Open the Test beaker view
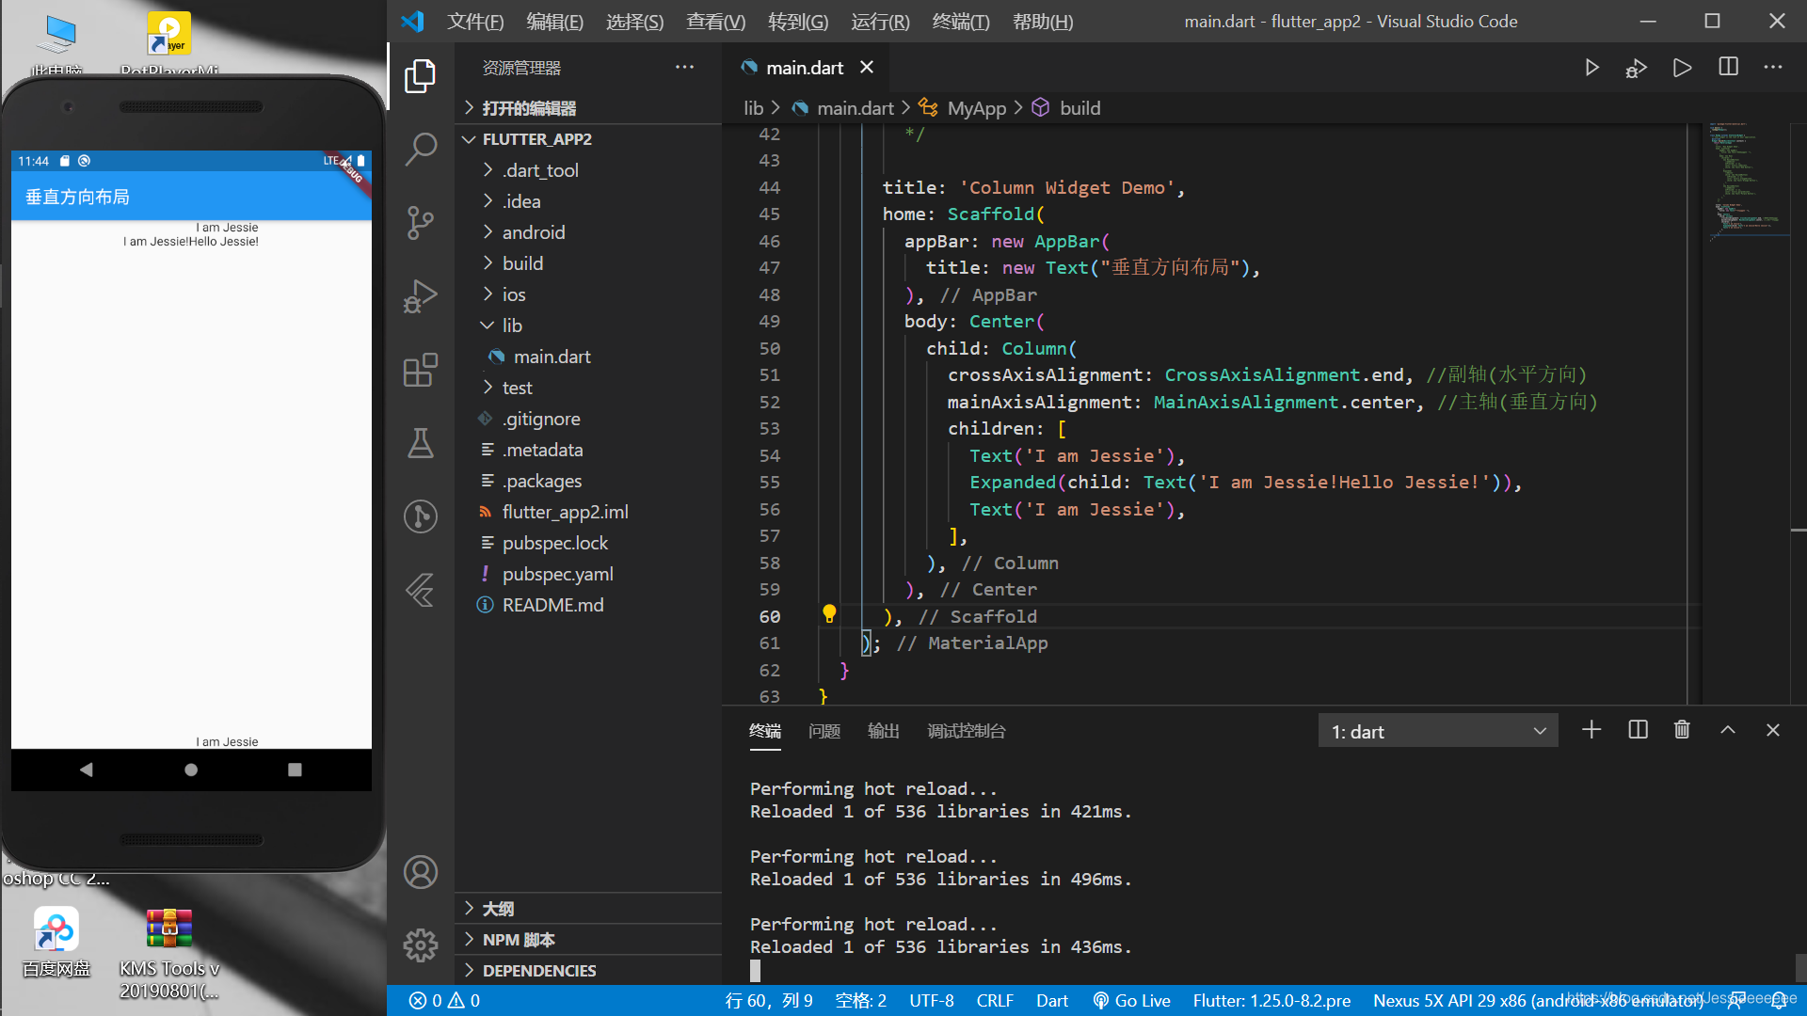The width and height of the screenshot is (1807, 1016). click(420, 443)
